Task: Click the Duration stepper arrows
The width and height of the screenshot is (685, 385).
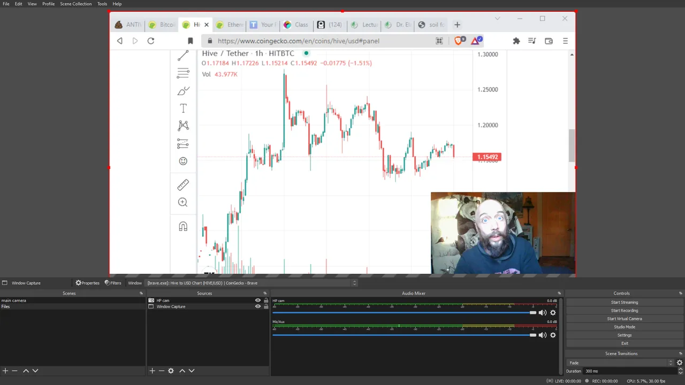Action: click(680, 371)
